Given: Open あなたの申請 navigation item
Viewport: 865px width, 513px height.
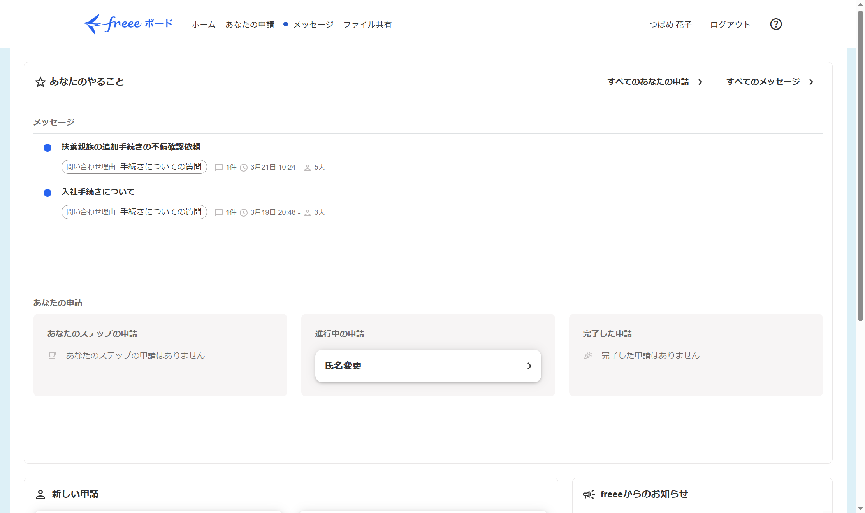Looking at the screenshot, I should point(250,25).
